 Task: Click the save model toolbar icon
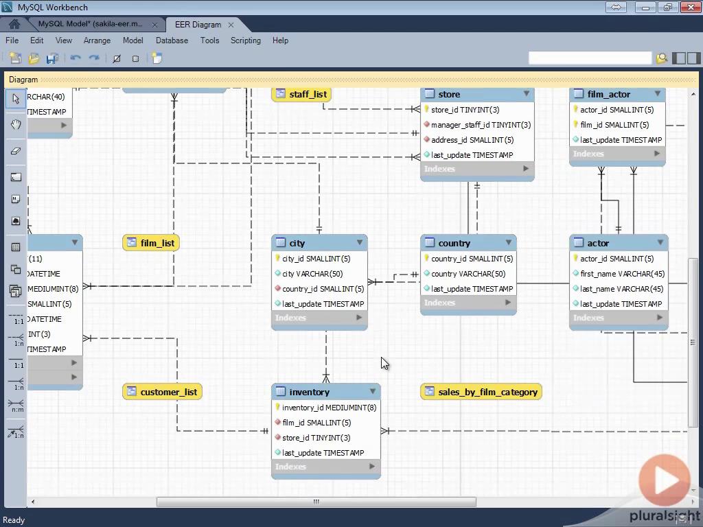coord(51,59)
